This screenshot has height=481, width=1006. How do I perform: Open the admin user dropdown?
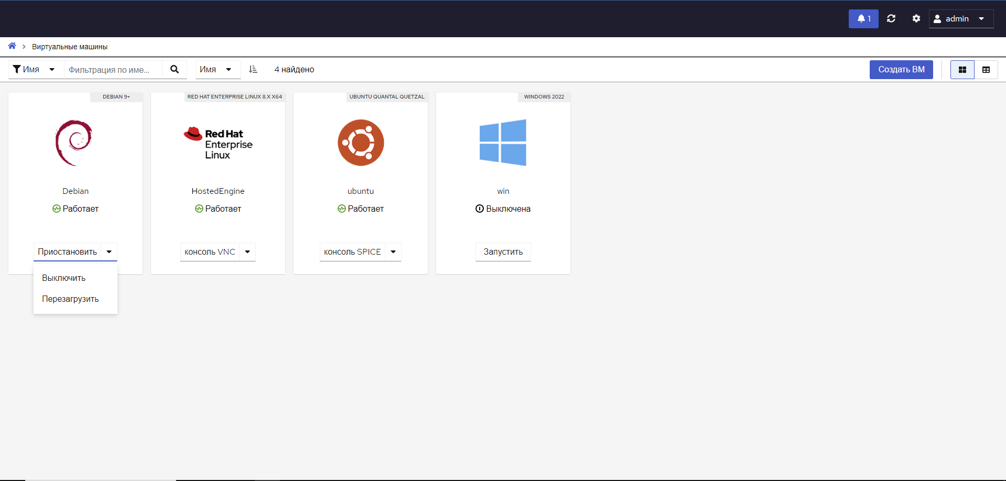(961, 19)
